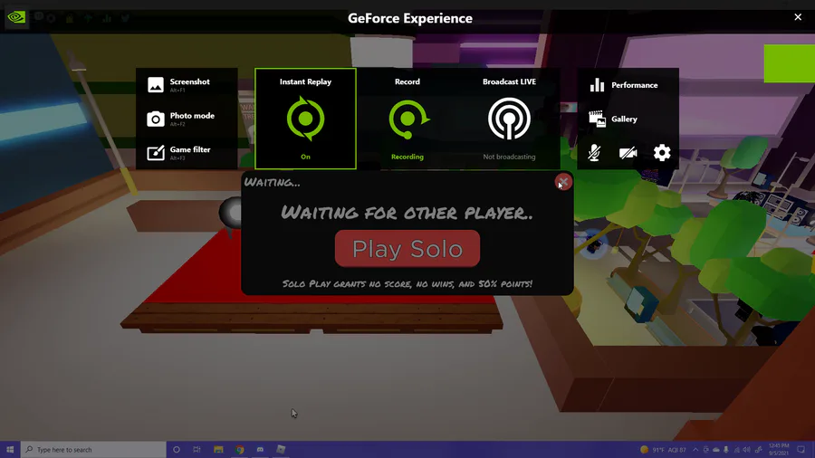
Task: Click 'Waiting for other player..' text
Action: click(x=407, y=213)
